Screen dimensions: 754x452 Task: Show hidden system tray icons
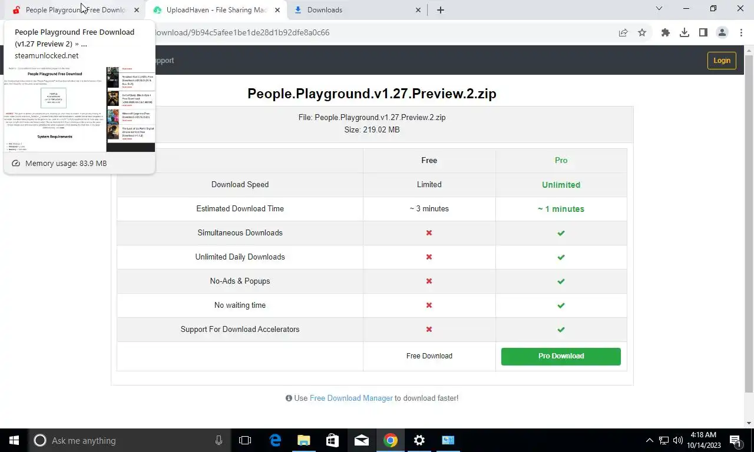click(650, 440)
